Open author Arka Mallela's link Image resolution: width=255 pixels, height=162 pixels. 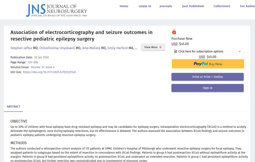click(x=91, y=48)
